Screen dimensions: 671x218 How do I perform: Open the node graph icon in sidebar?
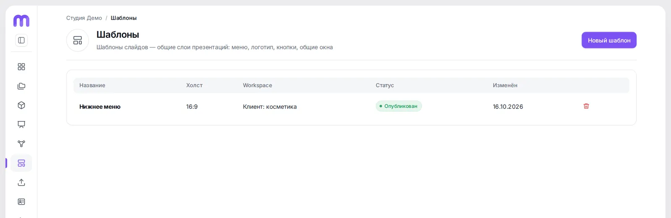(x=21, y=144)
